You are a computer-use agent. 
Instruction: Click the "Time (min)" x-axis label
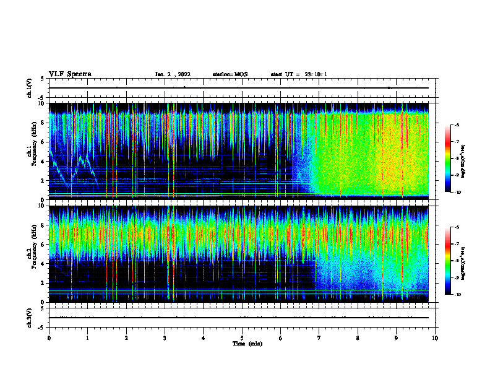(247, 344)
